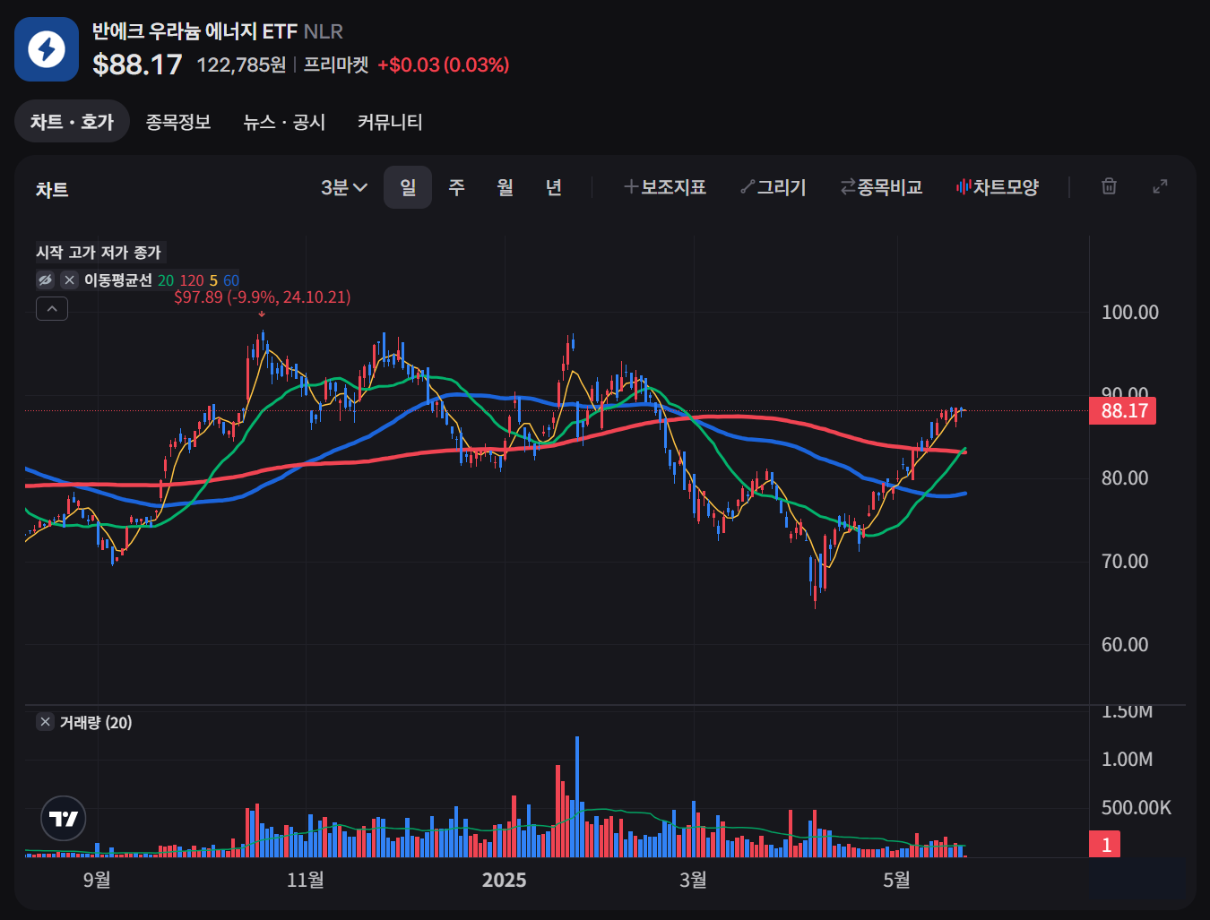Open the 그리기 drawing tools
Screen dimensions: 1210x920
coord(774,187)
